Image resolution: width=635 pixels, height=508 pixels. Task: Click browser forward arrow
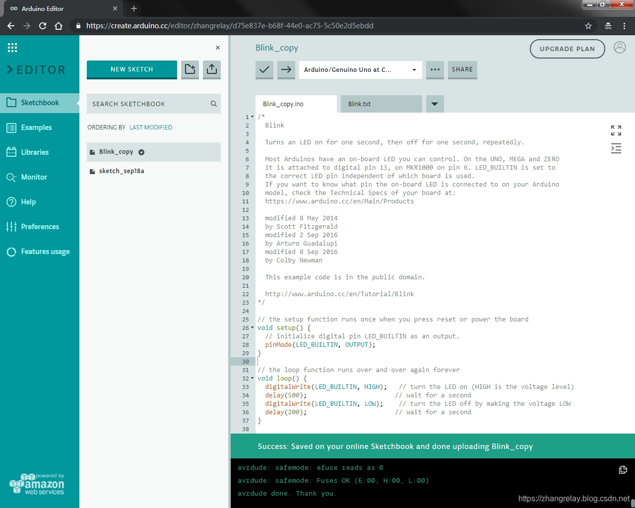27,26
